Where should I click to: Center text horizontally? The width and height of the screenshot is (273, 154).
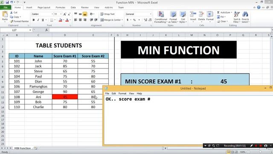[x=80, y=20]
